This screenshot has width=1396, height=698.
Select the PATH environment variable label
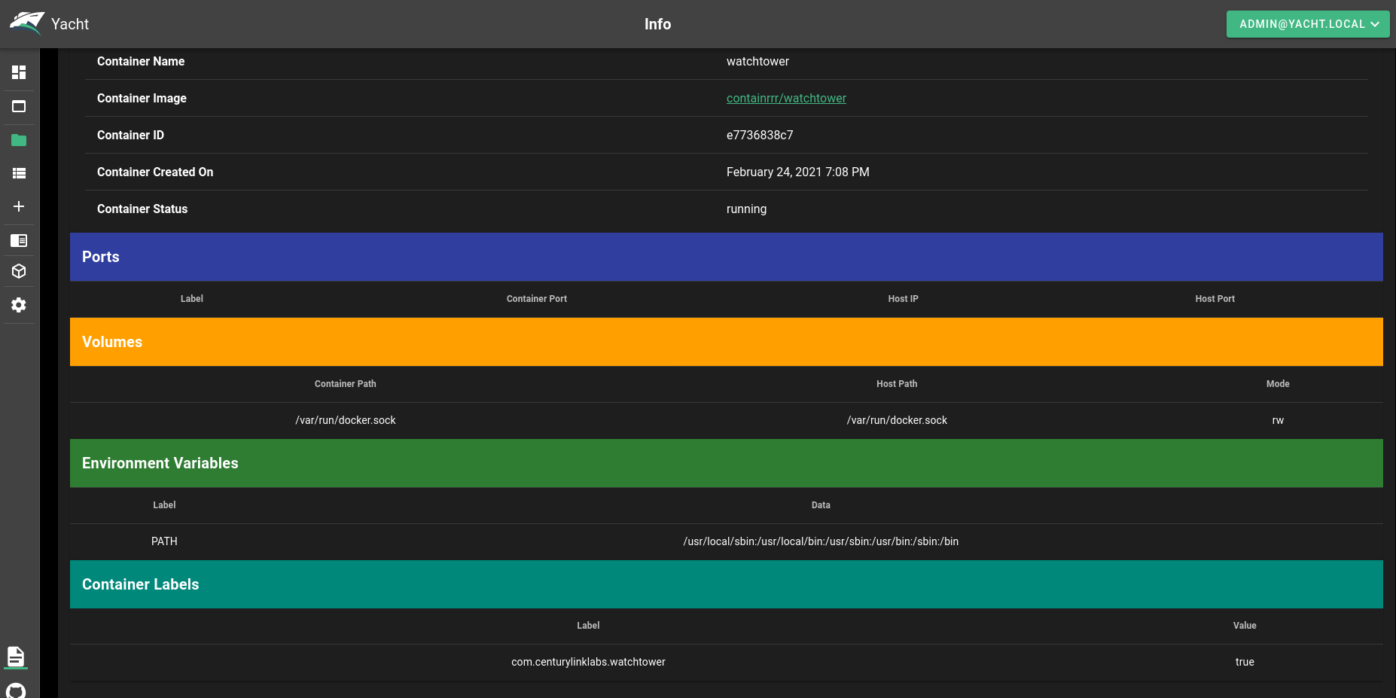pos(164,541)
